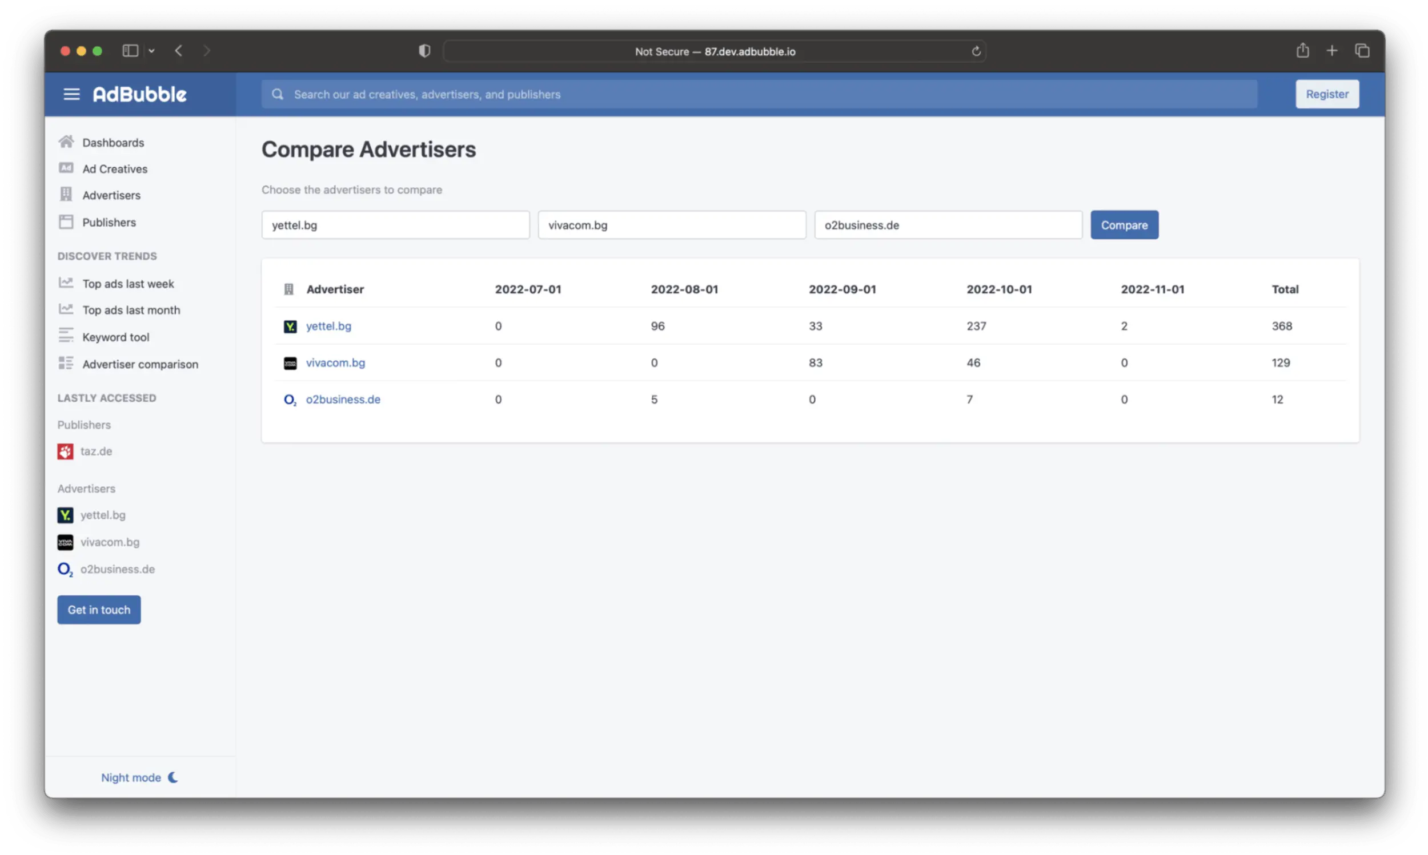1428x855 pixels.
Task: Click the Get in touch button
Action: point(99,610)
